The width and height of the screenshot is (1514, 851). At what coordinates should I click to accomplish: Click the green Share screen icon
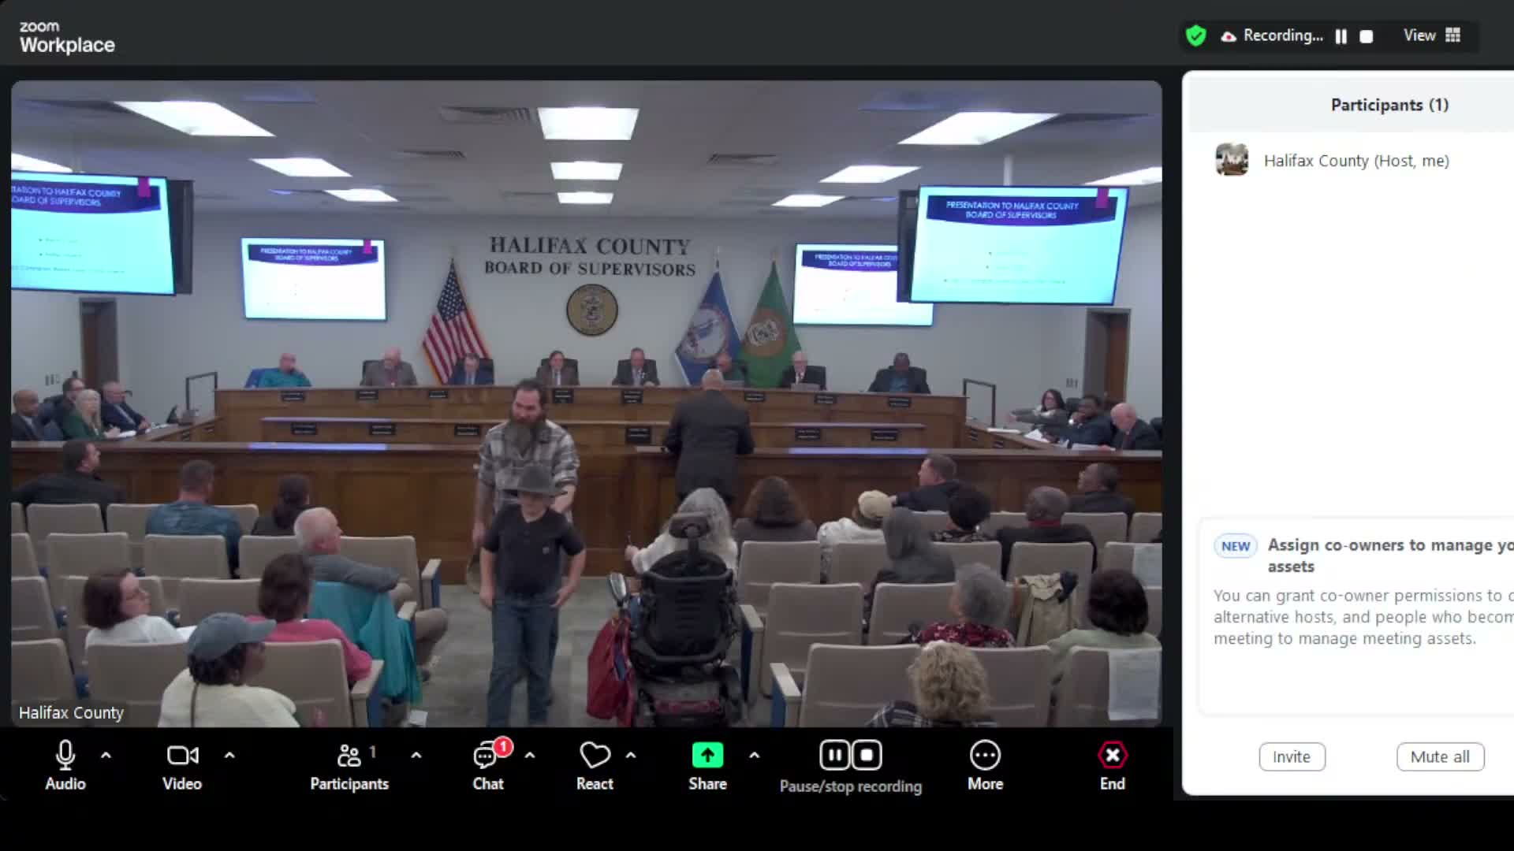click(x=707, y=756)
